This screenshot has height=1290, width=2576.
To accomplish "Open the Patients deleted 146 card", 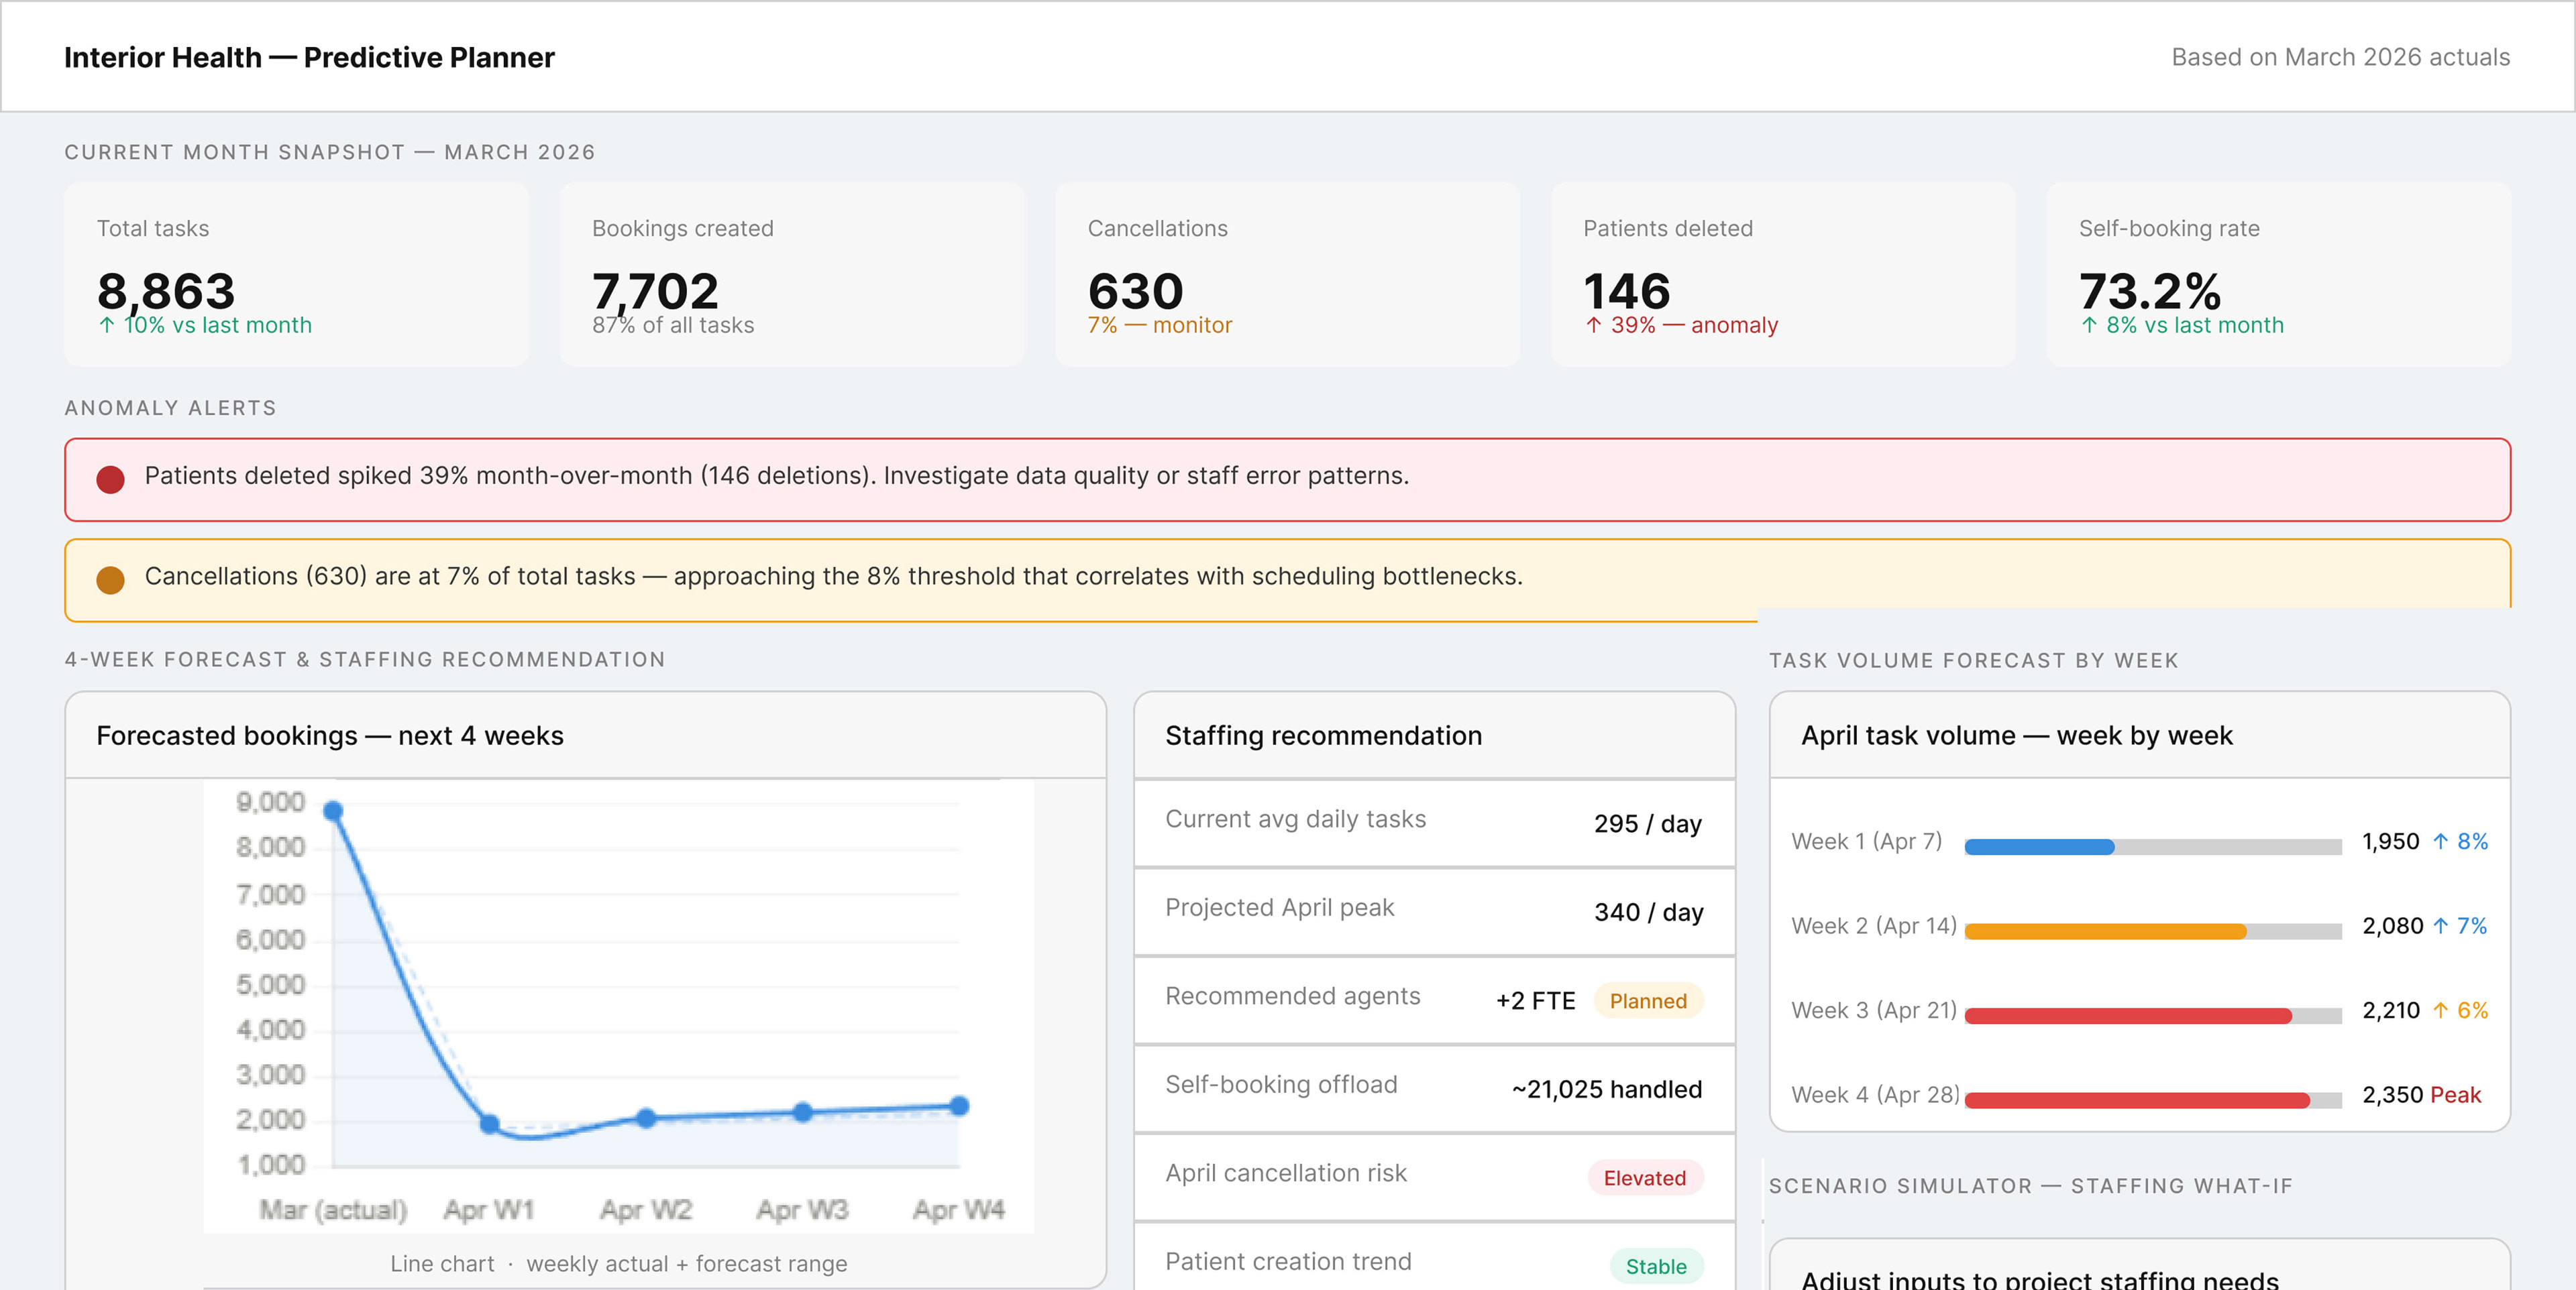I will click(x=1783, y=274).
